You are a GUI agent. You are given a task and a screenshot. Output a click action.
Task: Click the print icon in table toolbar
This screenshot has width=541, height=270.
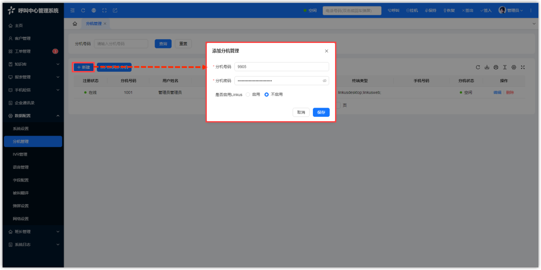click(496, 67)
